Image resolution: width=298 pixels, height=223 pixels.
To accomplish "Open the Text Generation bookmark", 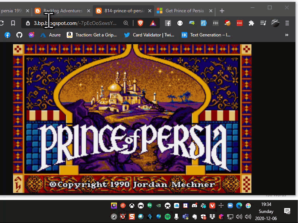I will click(206, 35).
